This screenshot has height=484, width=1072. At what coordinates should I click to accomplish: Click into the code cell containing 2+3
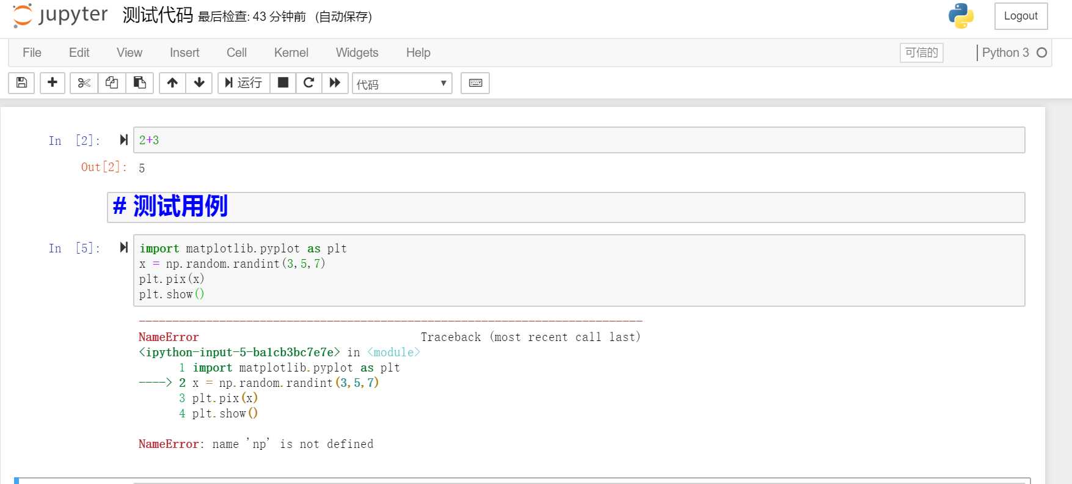click(x=579, y=140)
